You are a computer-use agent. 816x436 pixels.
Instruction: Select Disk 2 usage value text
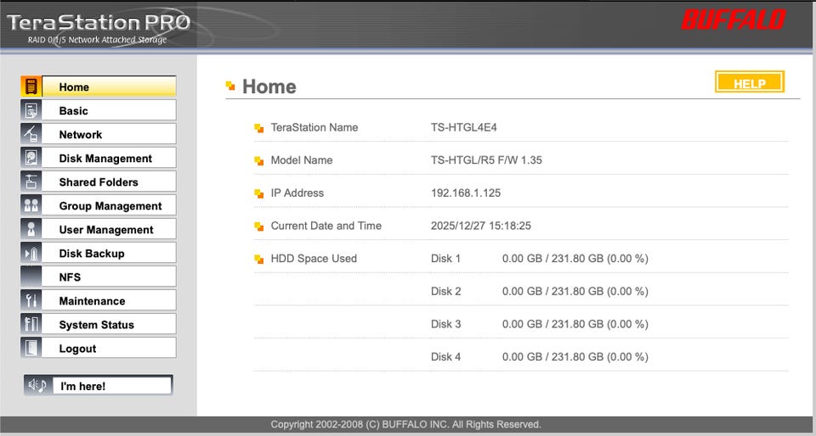tap(575, 291)
